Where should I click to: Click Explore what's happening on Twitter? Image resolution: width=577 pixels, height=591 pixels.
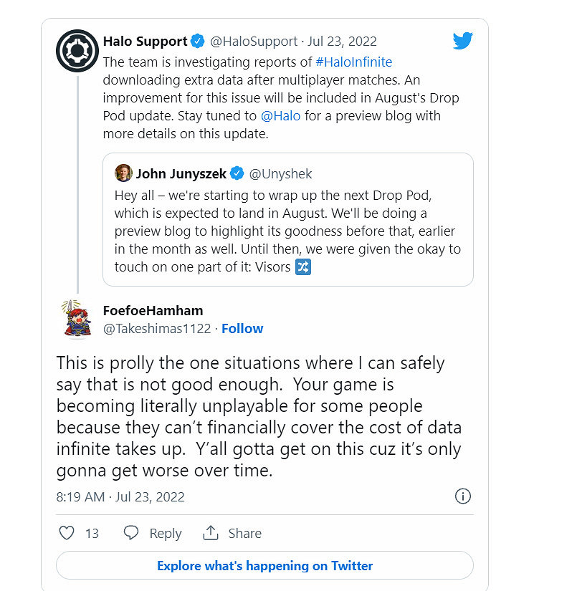point(264,566)
